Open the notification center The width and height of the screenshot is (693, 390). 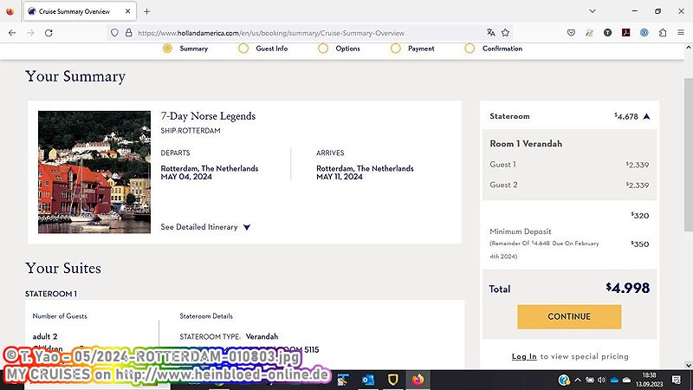pos(676,380)
